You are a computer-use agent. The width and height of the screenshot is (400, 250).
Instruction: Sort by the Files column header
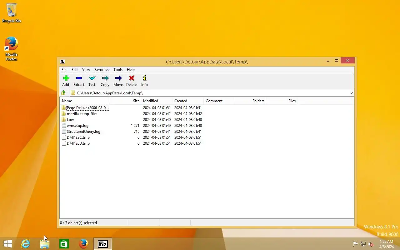click(x=282, y=101)
